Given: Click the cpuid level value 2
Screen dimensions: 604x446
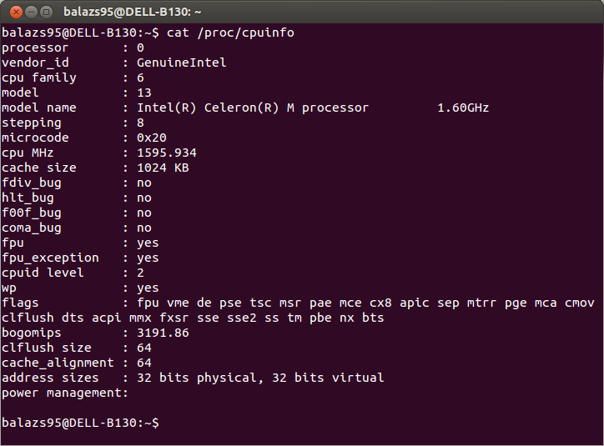Looking at the screenshot, I should tap(140, 273).
